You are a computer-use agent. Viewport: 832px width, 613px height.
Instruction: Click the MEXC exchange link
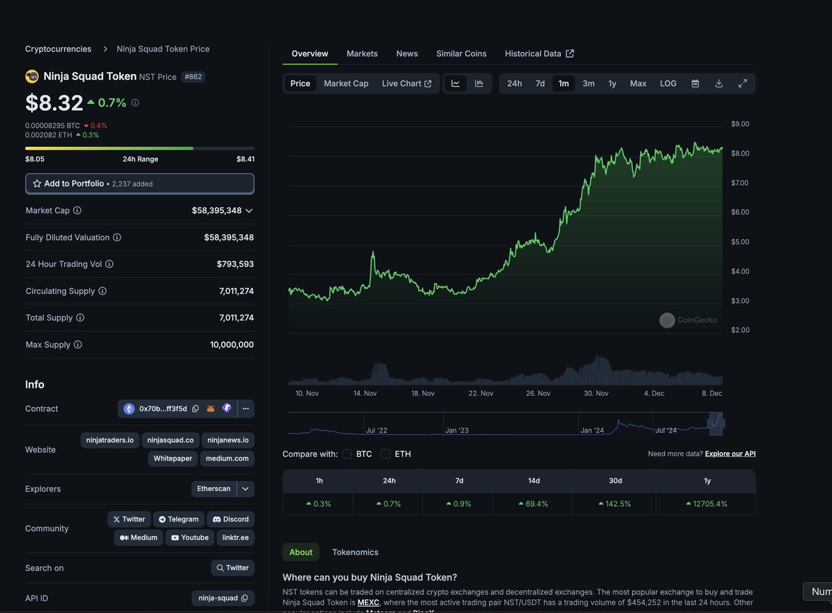tap(368, 603)
